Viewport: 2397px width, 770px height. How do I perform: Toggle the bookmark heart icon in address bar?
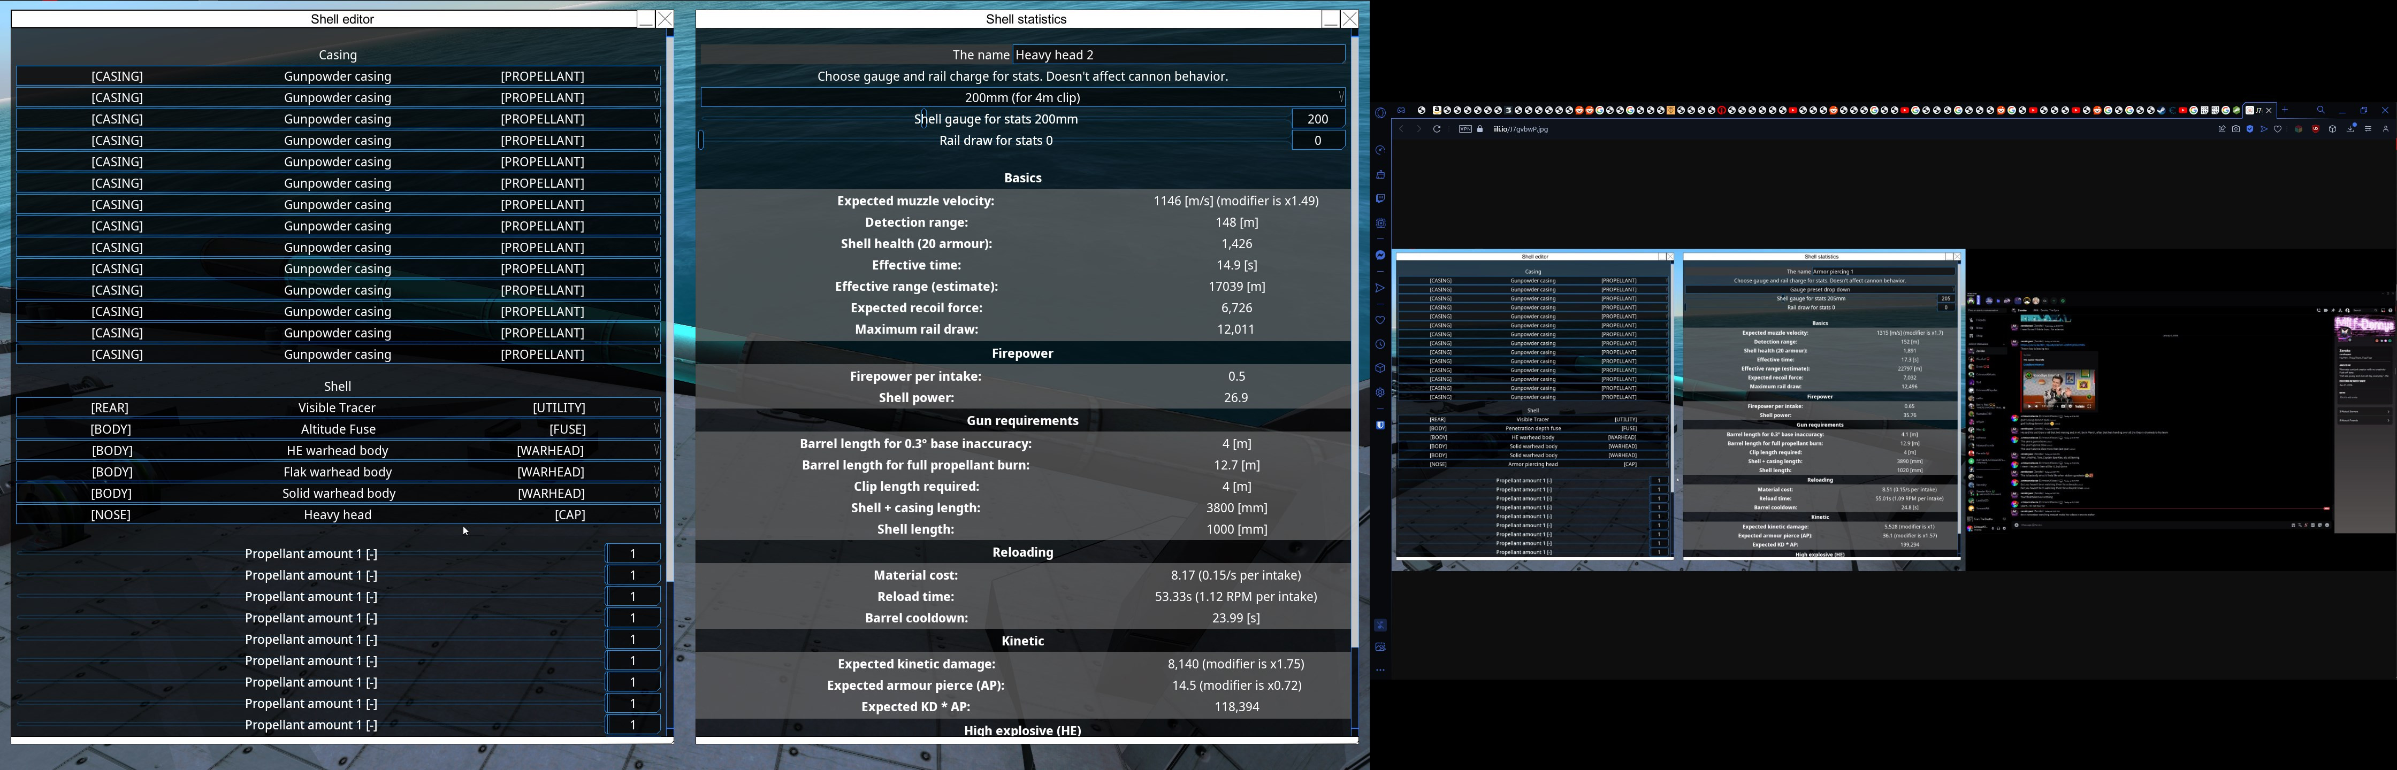click(2278, 129)
